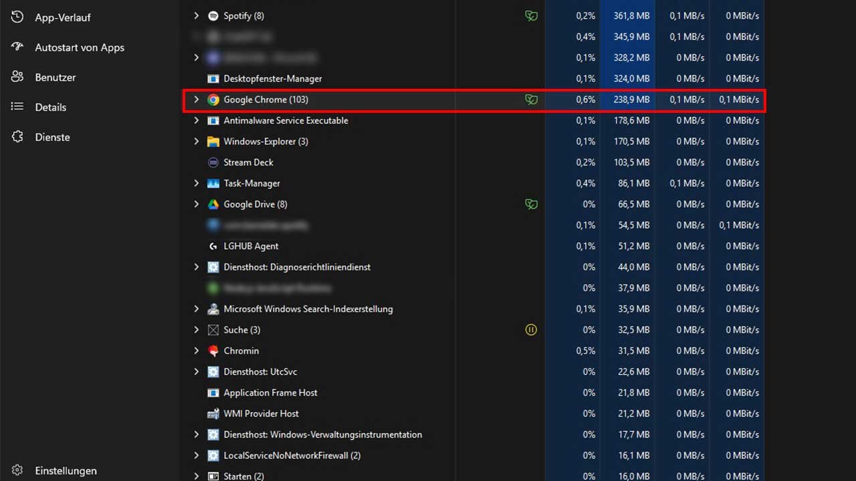
Task: Click the Google Drive process icon
Action: [213, 204]
